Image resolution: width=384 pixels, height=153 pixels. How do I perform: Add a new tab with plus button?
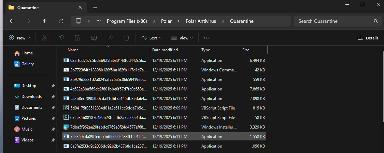point(95,7)
